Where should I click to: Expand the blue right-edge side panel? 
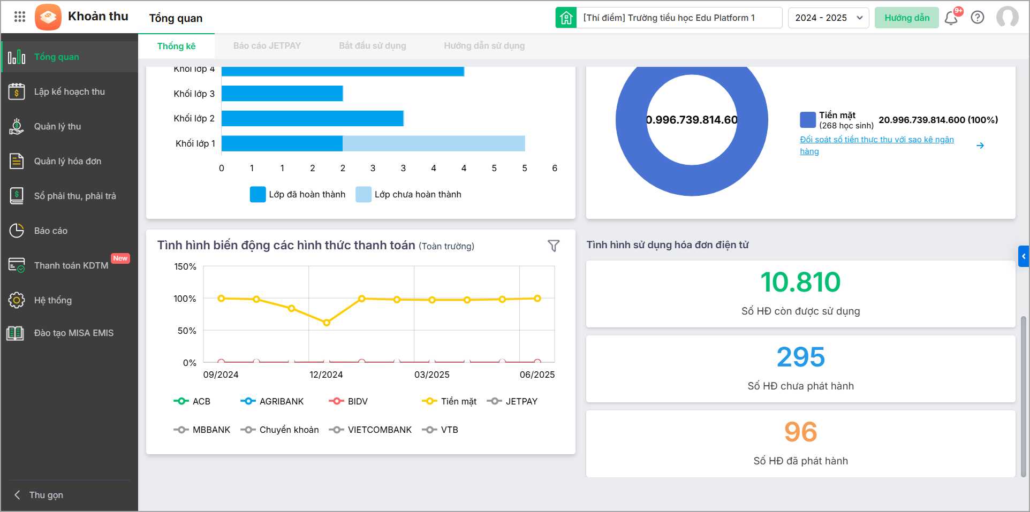[x=1023, y=256]
